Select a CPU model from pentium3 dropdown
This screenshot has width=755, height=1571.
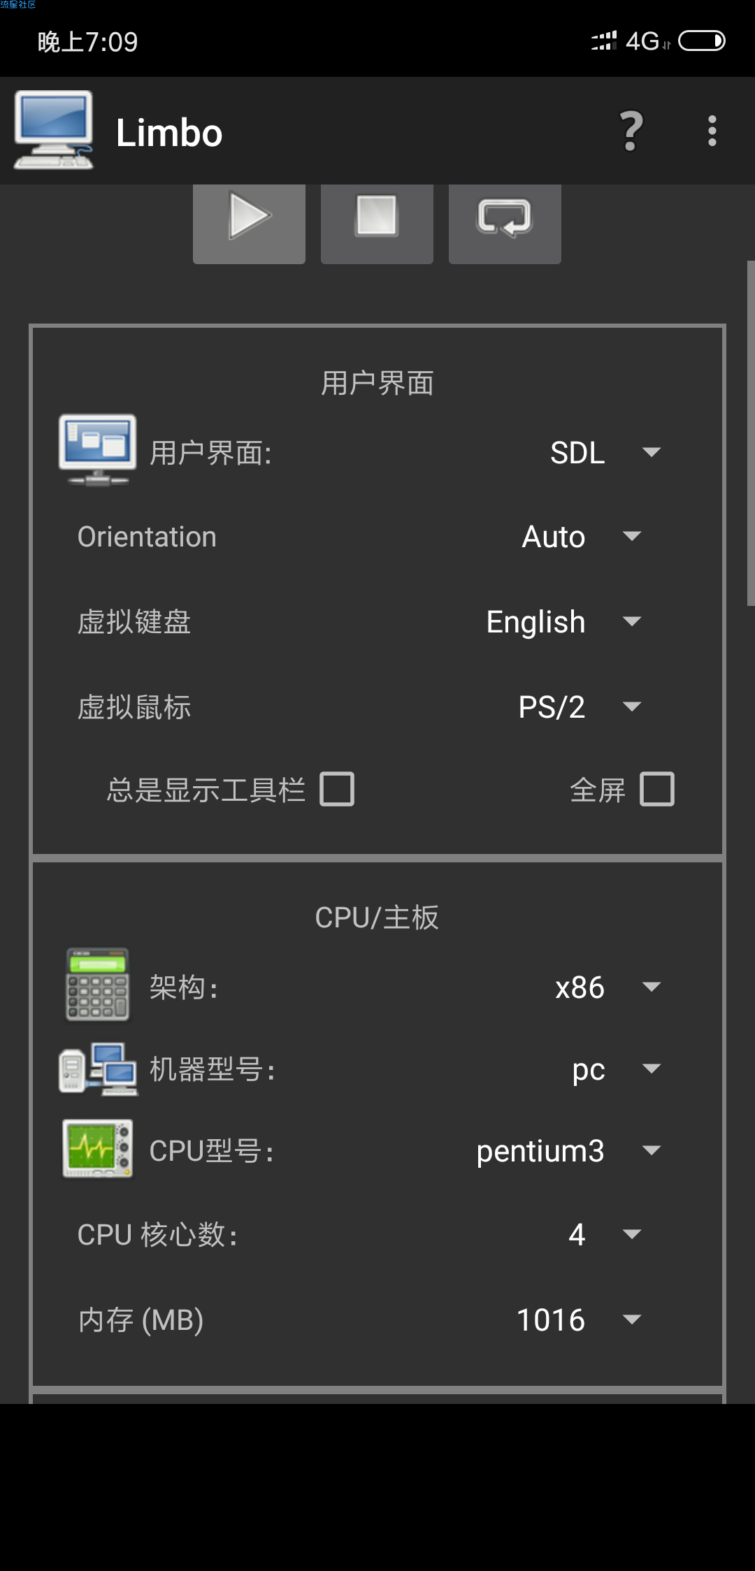tap(568, 1151)
